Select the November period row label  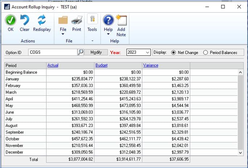point(14,146)
